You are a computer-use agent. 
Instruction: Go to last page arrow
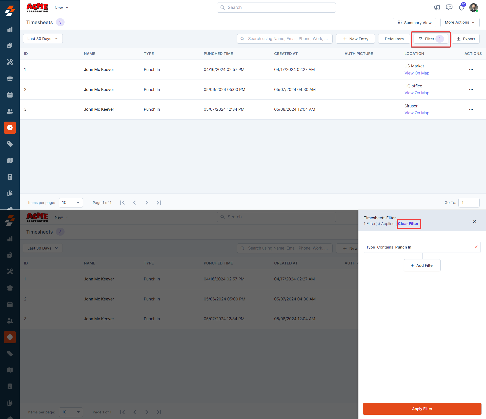click(159, 203)
